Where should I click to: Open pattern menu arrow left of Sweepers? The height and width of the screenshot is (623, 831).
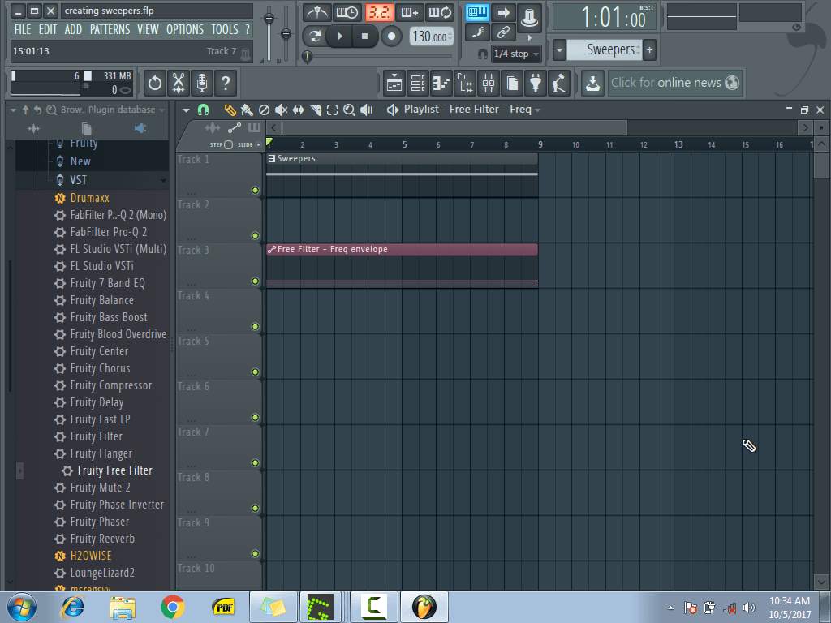[x=559, y=50]
